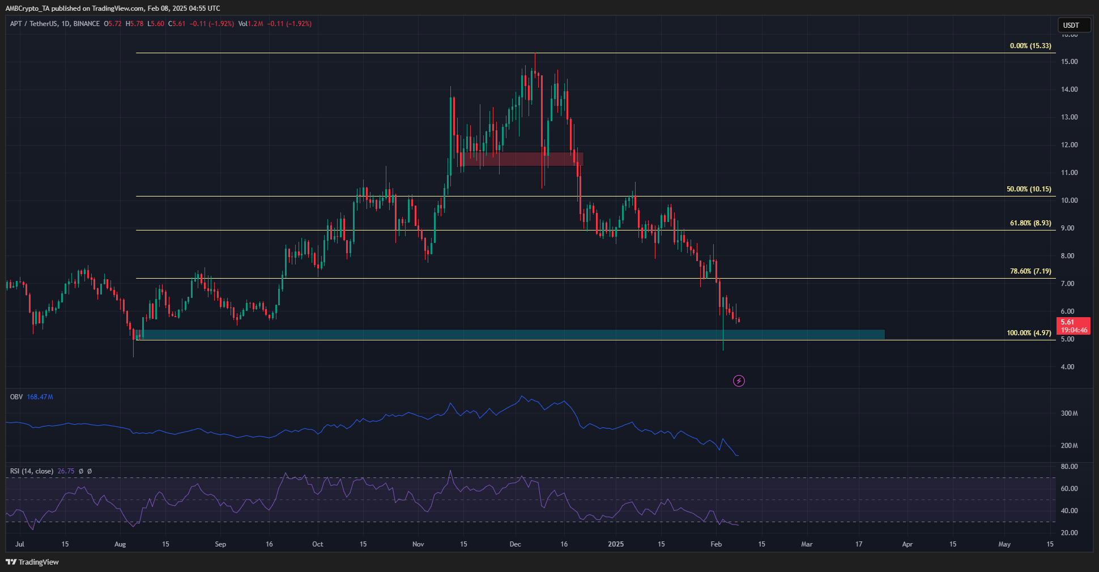
Task: Click the red supply zone rectangle
Action: coord(521,159)
